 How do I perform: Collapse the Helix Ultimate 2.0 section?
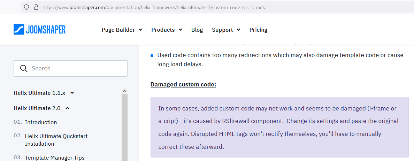(42, 108)
